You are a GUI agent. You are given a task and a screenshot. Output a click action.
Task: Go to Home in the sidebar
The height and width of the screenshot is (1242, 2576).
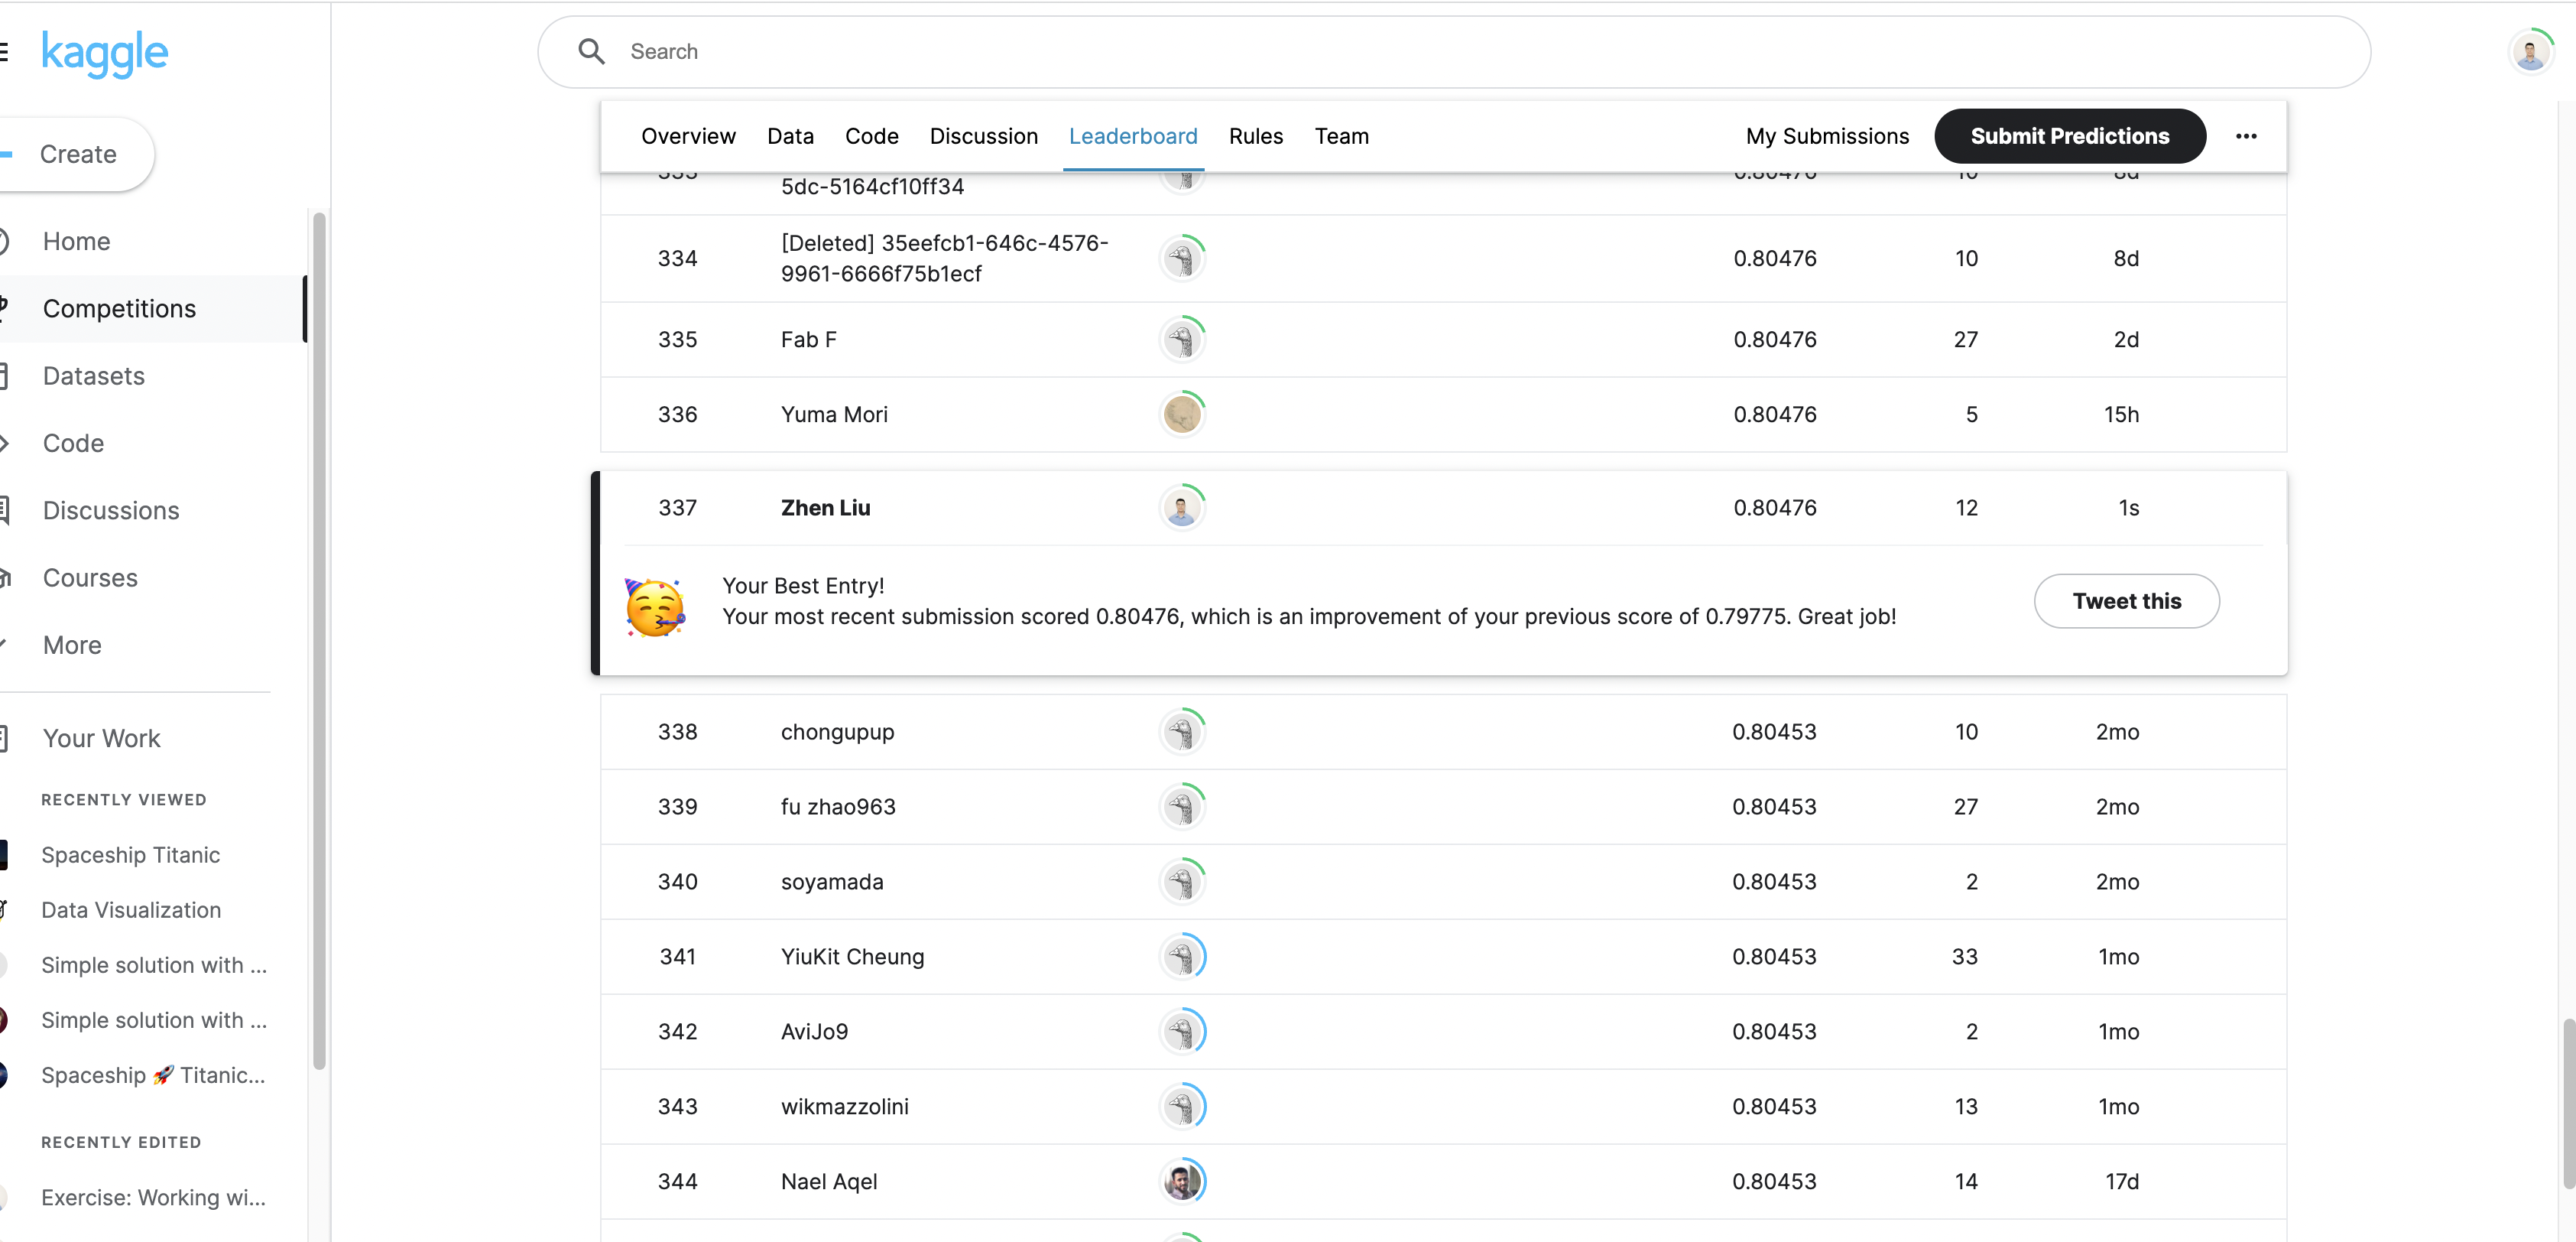point(76,241)
